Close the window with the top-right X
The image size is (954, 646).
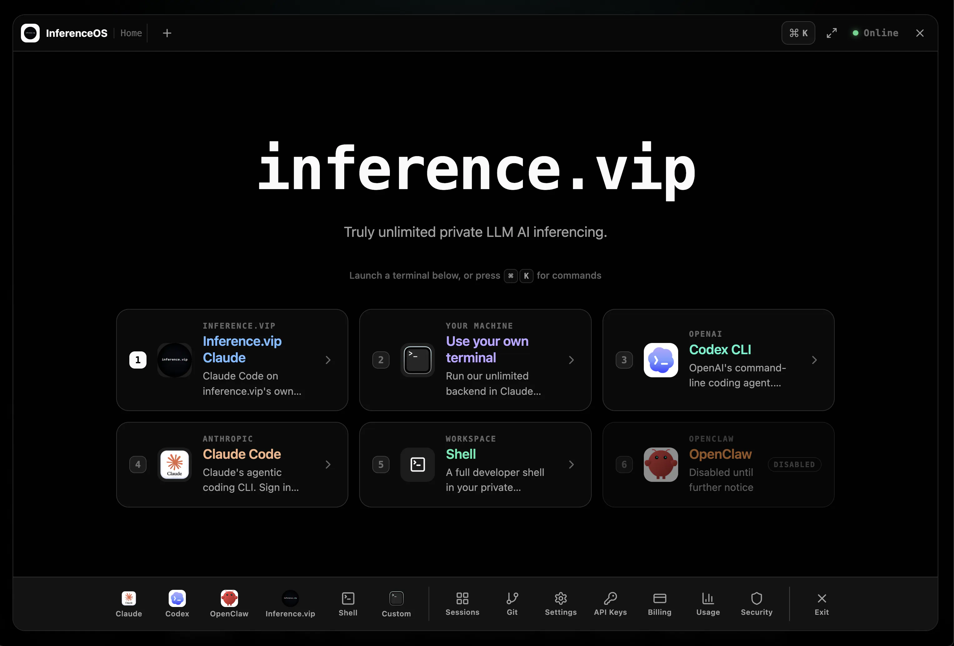[x=920, y=33]
